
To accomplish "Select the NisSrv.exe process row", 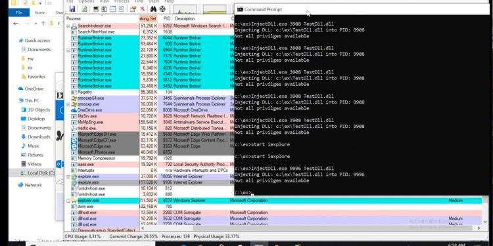I will point(149,116).
